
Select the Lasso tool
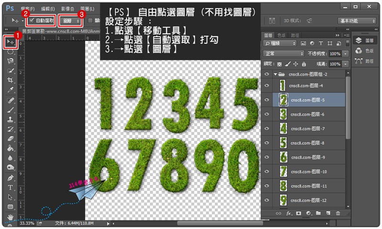tap(10, 61)
